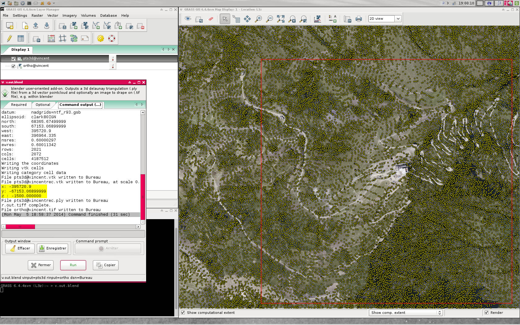Uncheck the pts3d@vincent layer checkbox
The height and width of the screenshot is (325, 520).
(x=13, y=59)
